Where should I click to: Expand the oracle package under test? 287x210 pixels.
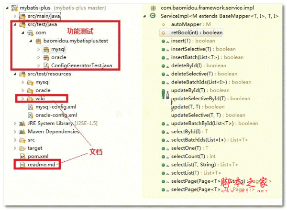[38, 58]
